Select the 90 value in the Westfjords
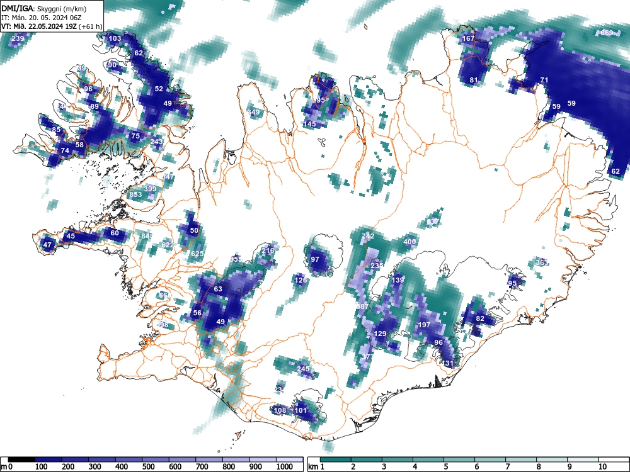This screenshot has height=472, width=630. click(112, 65)
